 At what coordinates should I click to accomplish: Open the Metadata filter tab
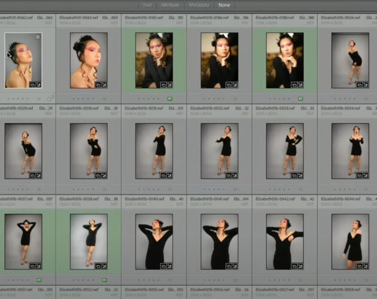pos(199,5)
